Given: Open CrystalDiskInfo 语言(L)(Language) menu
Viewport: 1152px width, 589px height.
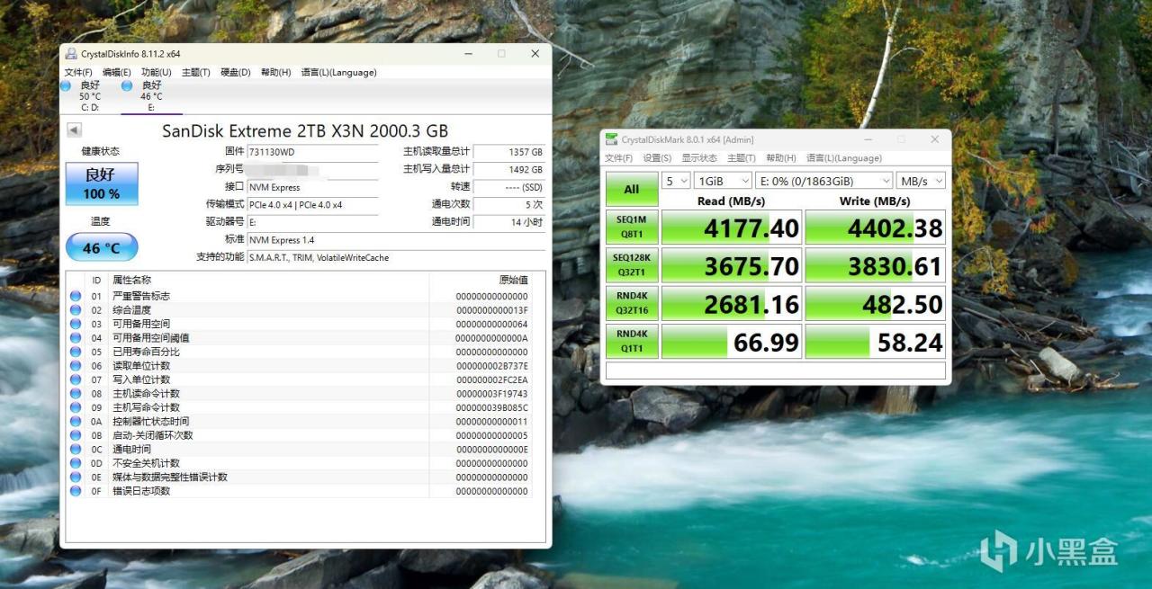Looking at the screenshot, I should 338,73.
